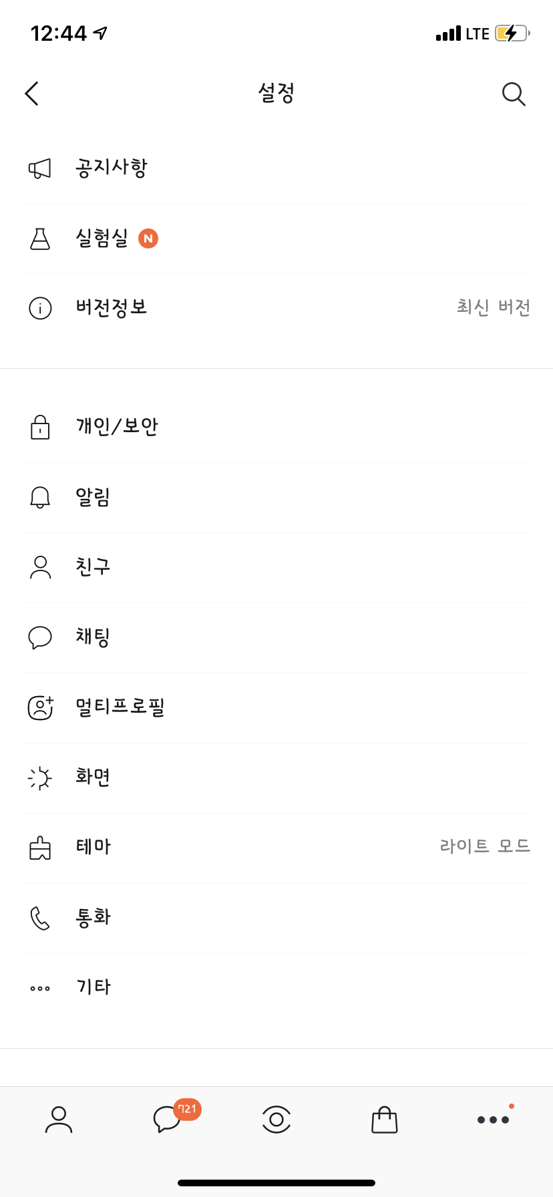553x1197 pixels.
Task: Tap the brush icon for 테마
Action: [40, 848]
